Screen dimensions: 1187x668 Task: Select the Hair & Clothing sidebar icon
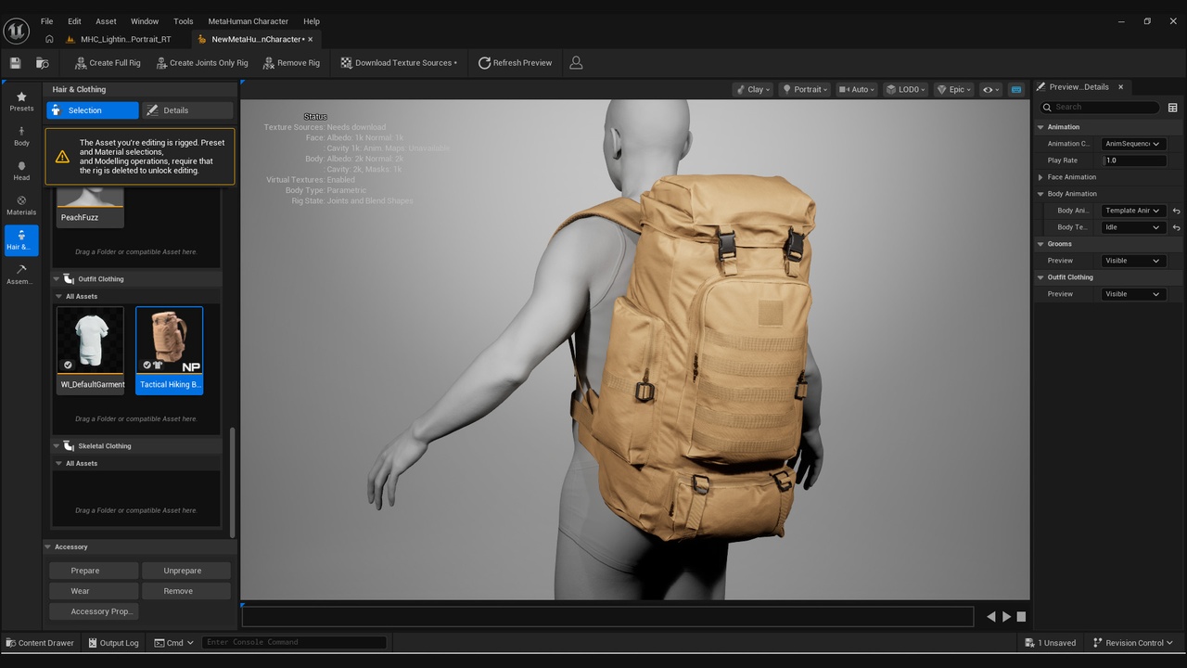coord(21,240)
